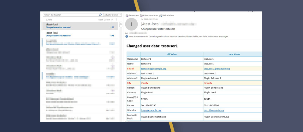303x132 pixels.
Task: Click the search magnifier icon
Action: [100, 15]
